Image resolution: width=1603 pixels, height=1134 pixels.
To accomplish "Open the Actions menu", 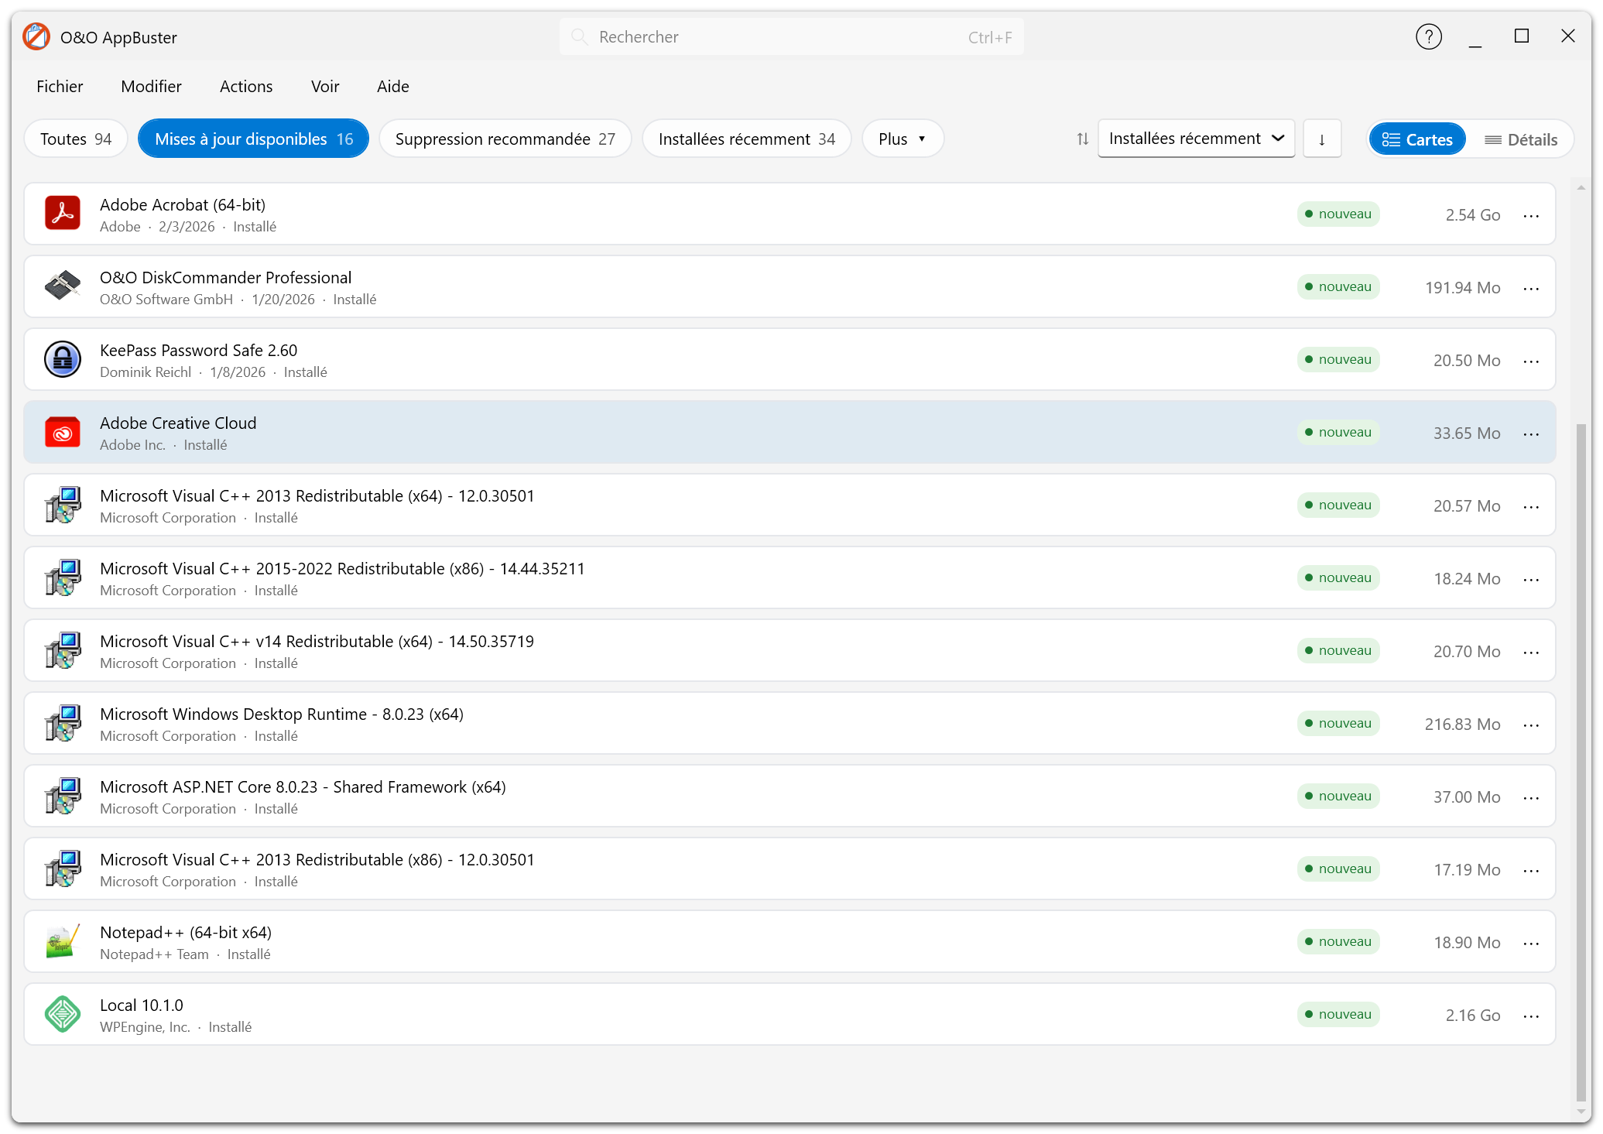I will click(246, 86).
